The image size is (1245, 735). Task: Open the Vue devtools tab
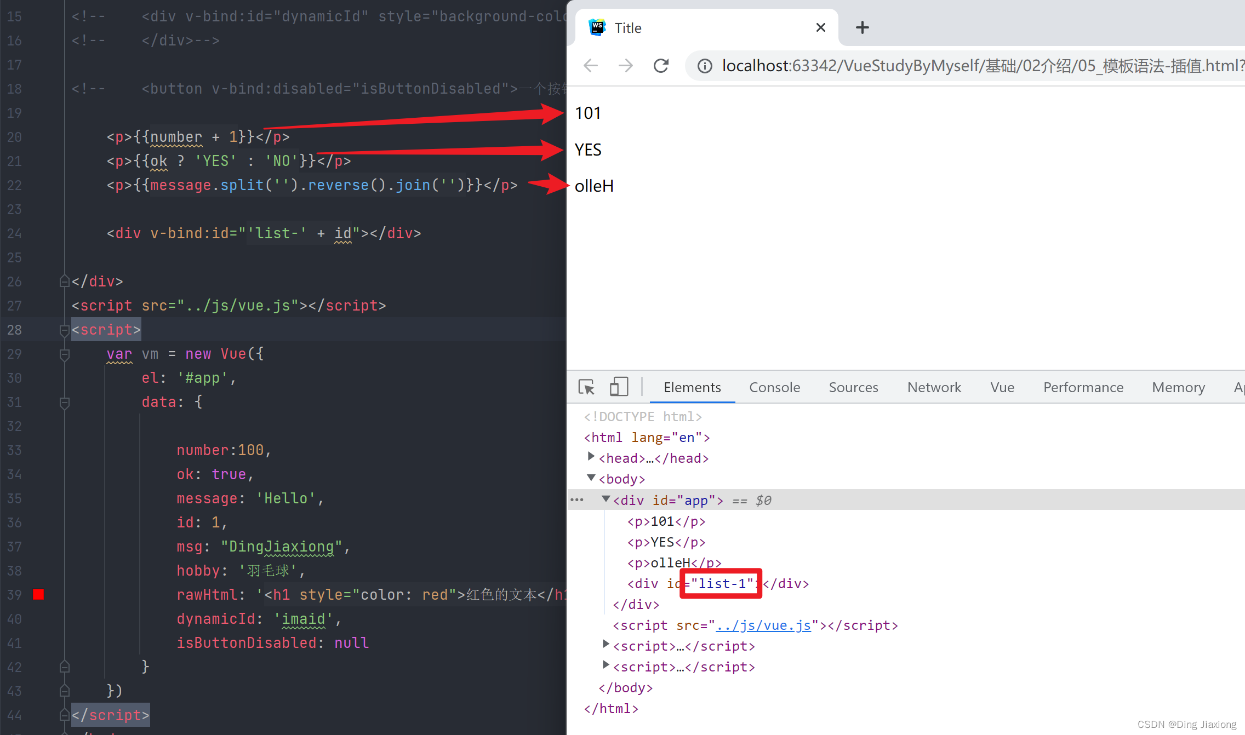click(x=1002, y=387)
